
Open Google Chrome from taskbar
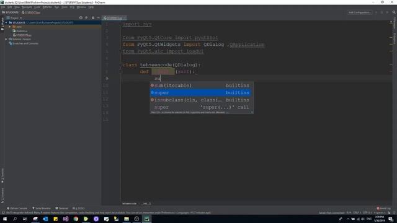point(76,219)
